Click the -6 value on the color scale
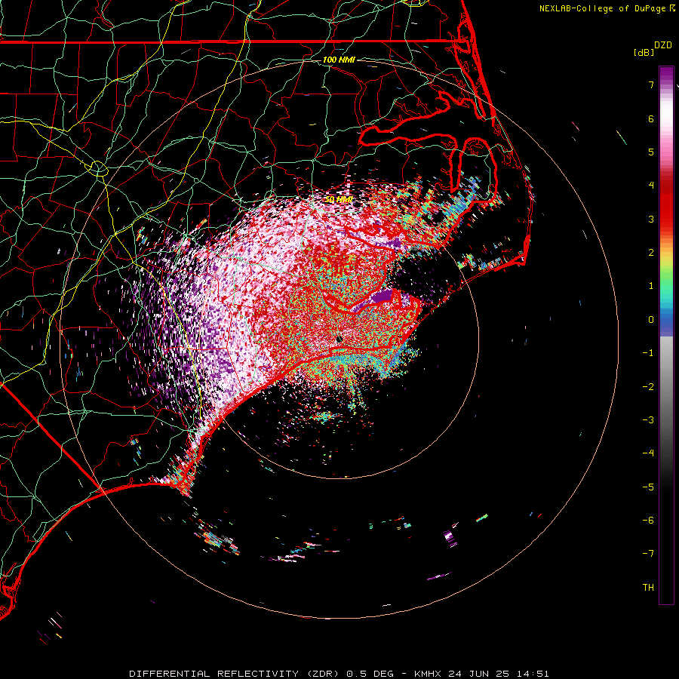This screenshot has width=679, height=679. (x=648, y=521)
